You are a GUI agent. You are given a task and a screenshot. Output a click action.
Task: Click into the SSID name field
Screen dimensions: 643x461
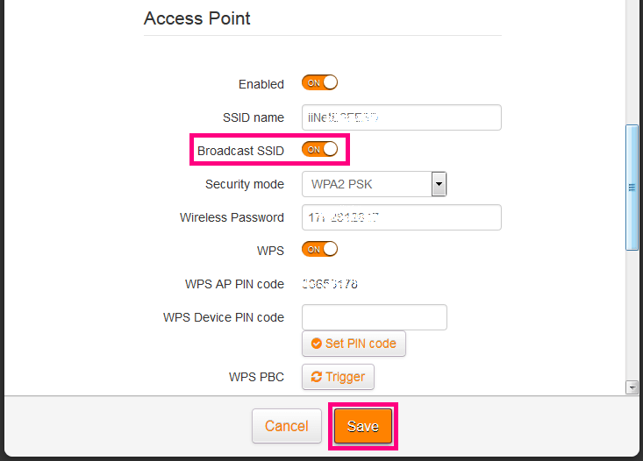401,117
